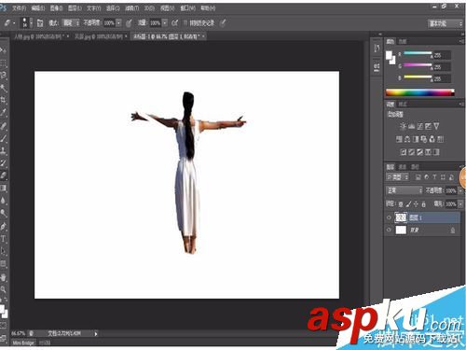The height and width of the screenshot is (350, 466).
Task: Open the layer filter type dropdown
Action: (x=397, y=177)
